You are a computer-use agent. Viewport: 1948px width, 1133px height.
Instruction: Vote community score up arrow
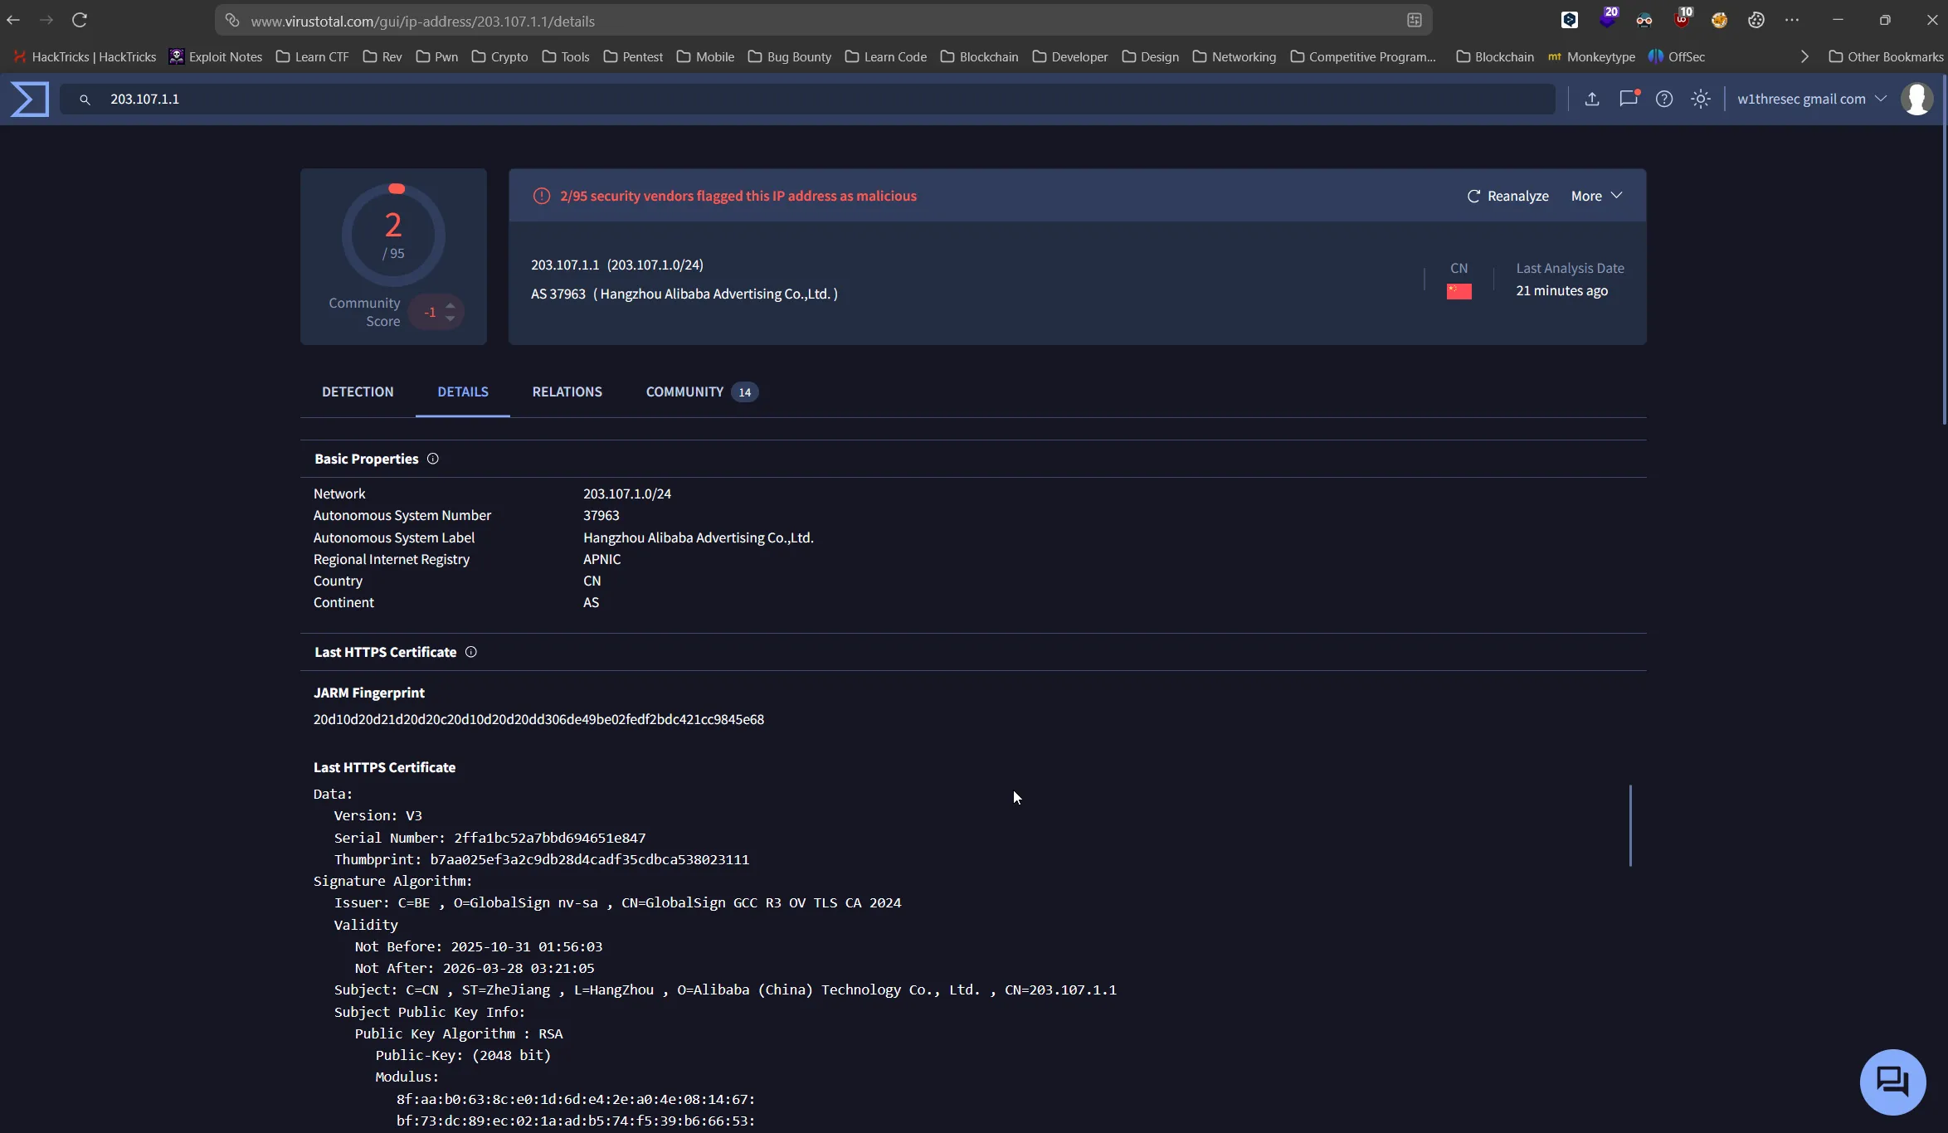click(450, 306)
